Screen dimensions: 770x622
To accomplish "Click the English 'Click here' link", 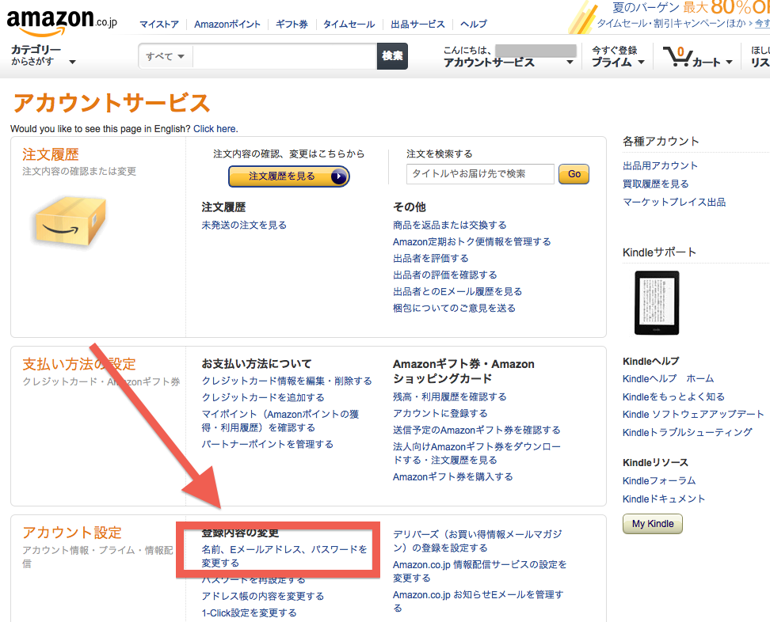I will pos(215,128).
